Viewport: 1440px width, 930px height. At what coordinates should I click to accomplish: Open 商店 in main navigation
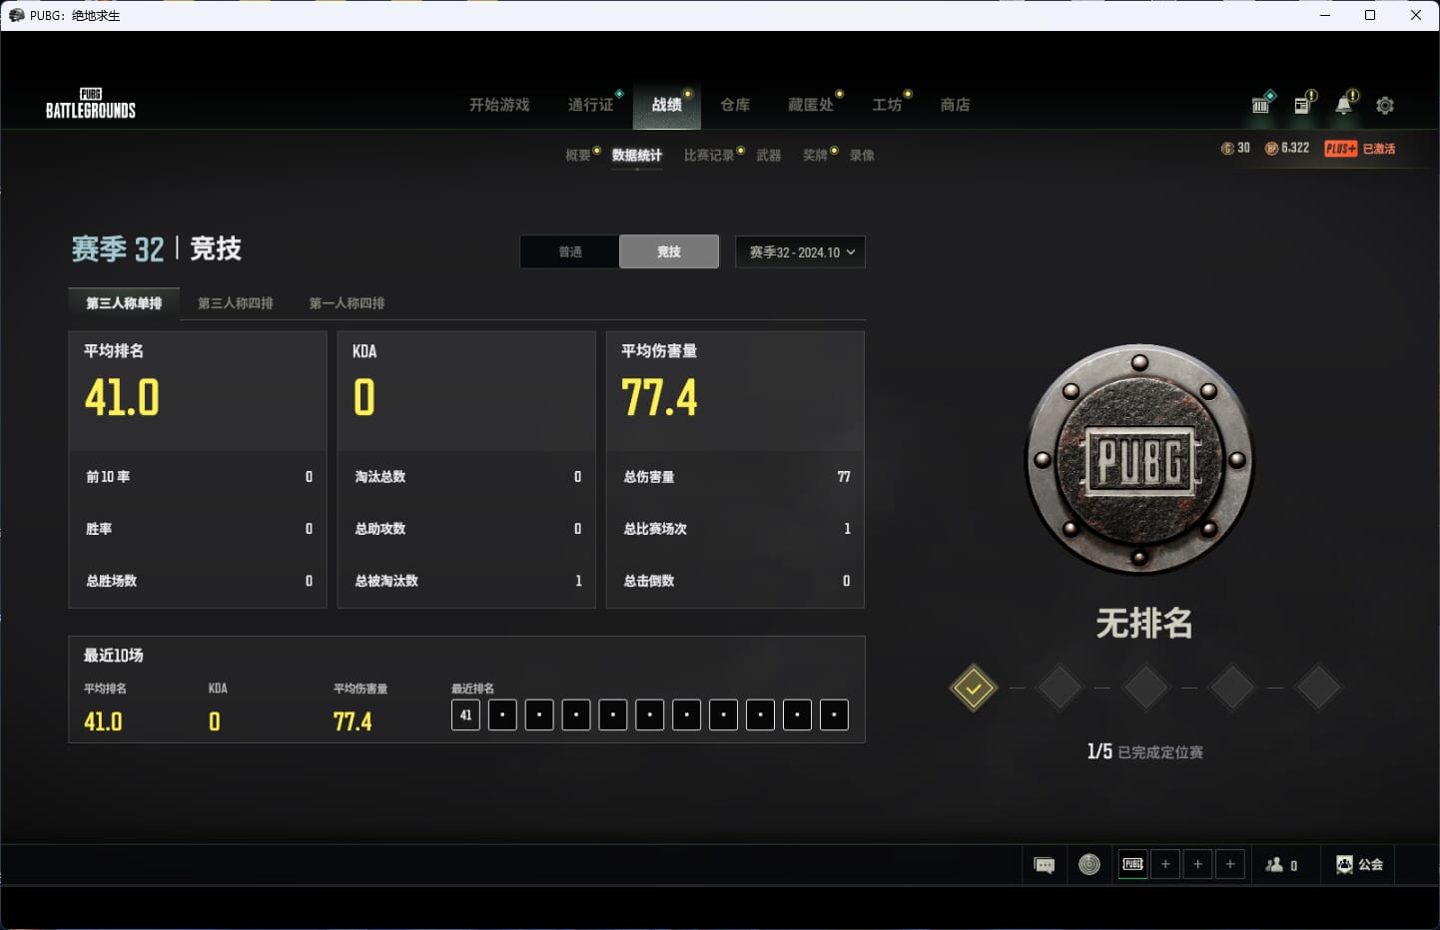(x=955, y=105)
